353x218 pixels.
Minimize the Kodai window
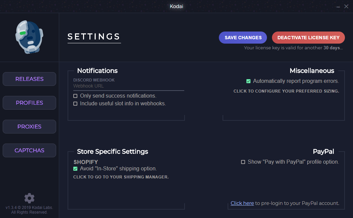click(x=338, y=6)
